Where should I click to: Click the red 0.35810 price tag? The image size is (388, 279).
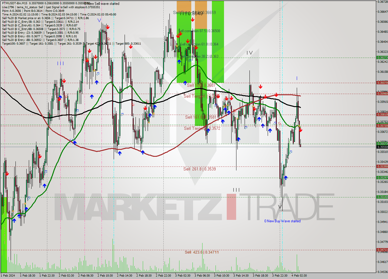(x=382, y=114)
